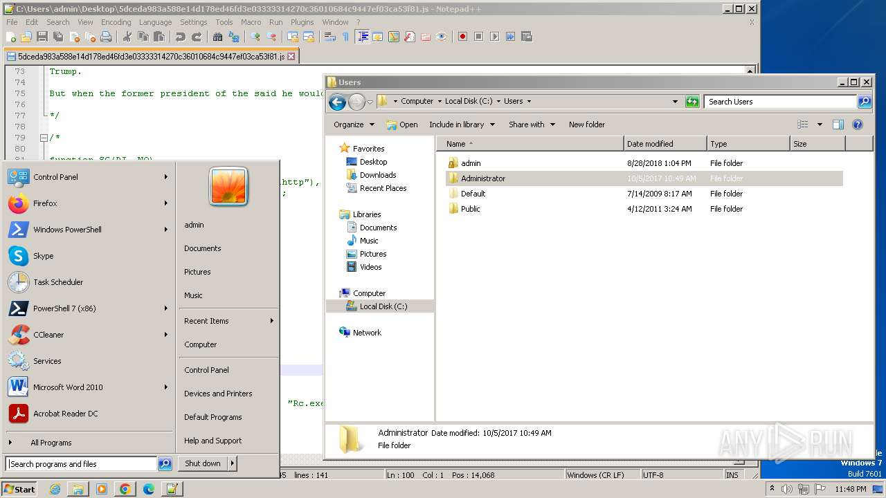Click Open button in Explorer toolbar
Screen dimensions: 886x498
click(402, 124)
